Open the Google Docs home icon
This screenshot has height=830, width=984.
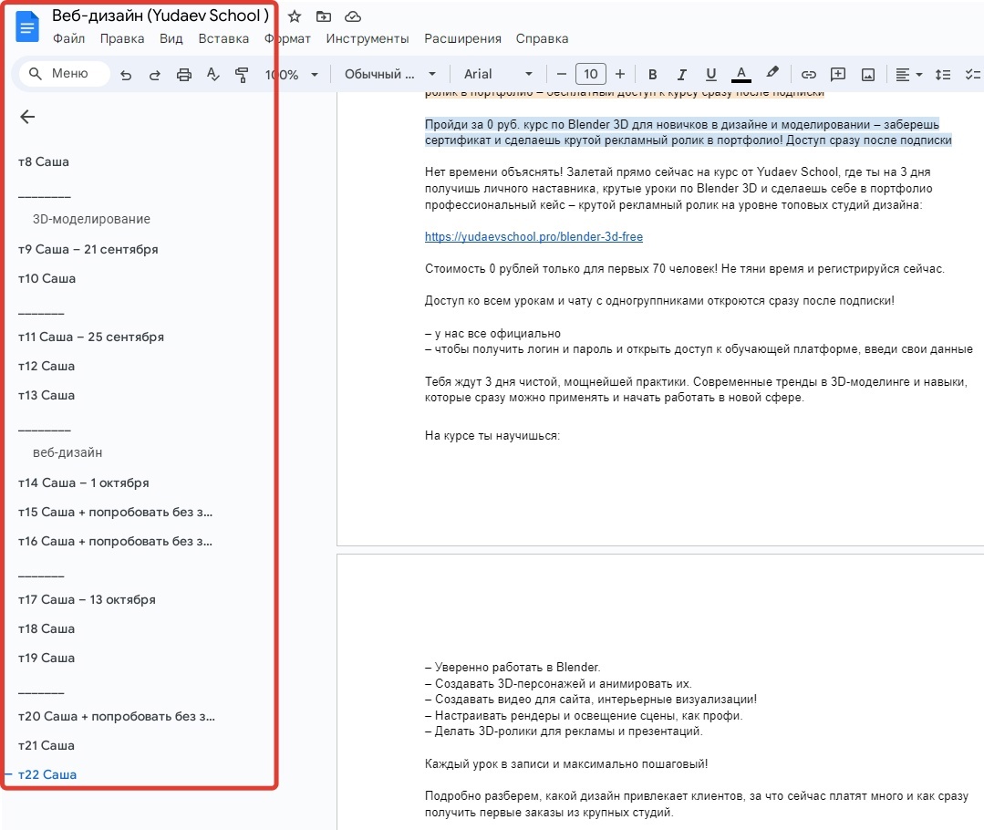coord(27,27)
